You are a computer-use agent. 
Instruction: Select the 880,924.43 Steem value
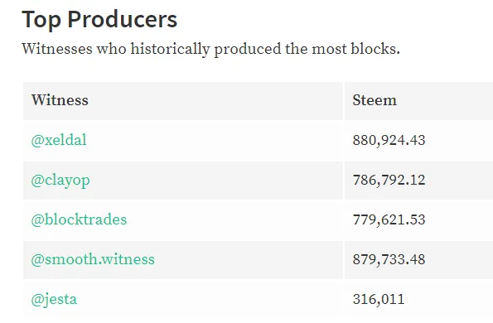[x=389, y=140]
